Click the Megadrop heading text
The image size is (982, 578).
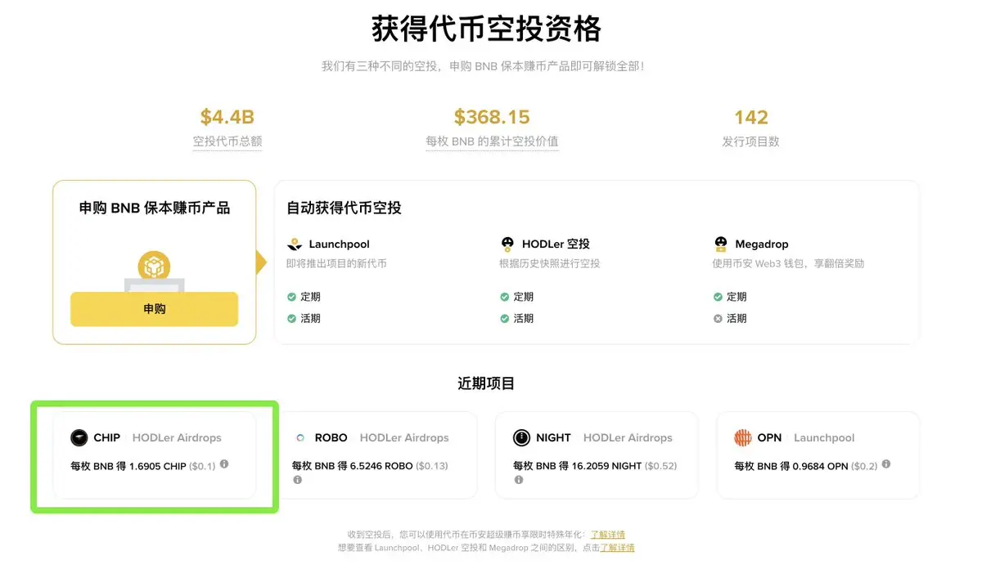coord(762,244)
